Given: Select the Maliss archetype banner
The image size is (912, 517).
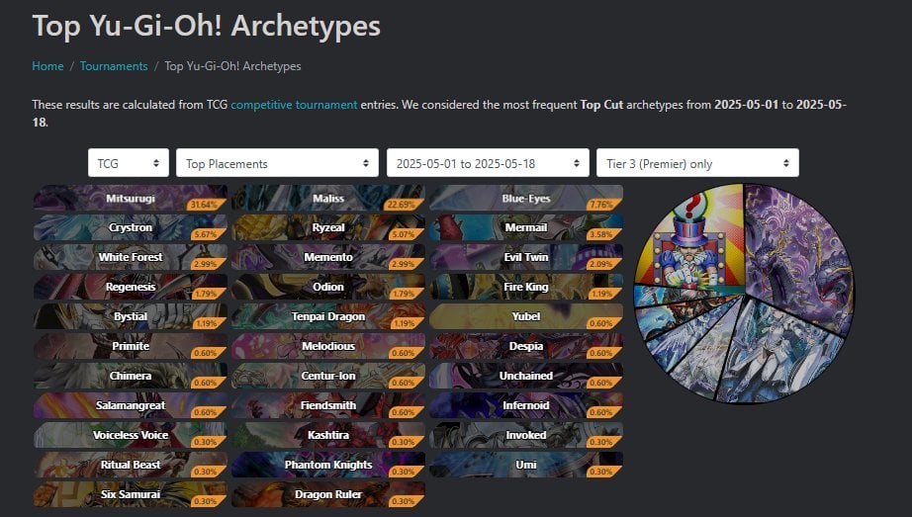Looking at the screenshot, I should coord(328,199).
